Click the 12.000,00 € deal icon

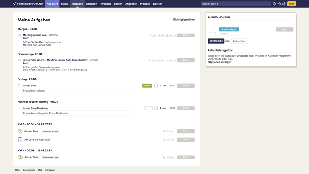point(20,131)
